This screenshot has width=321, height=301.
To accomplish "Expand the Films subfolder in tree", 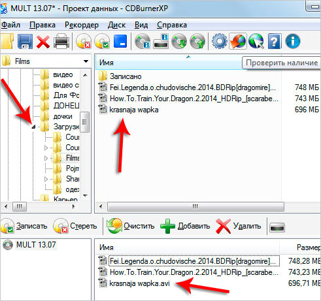I will click(x=46, y=158).
